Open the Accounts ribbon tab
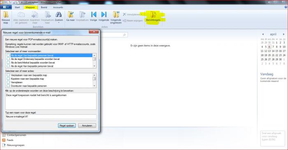Image resolution: width=288 pixels, height=150 pixels. pyautogui.click(x=58, y=7)
